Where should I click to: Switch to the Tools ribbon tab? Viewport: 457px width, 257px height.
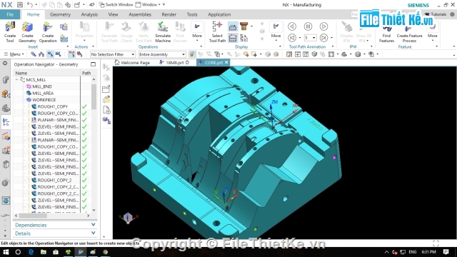tap(192, 14)
